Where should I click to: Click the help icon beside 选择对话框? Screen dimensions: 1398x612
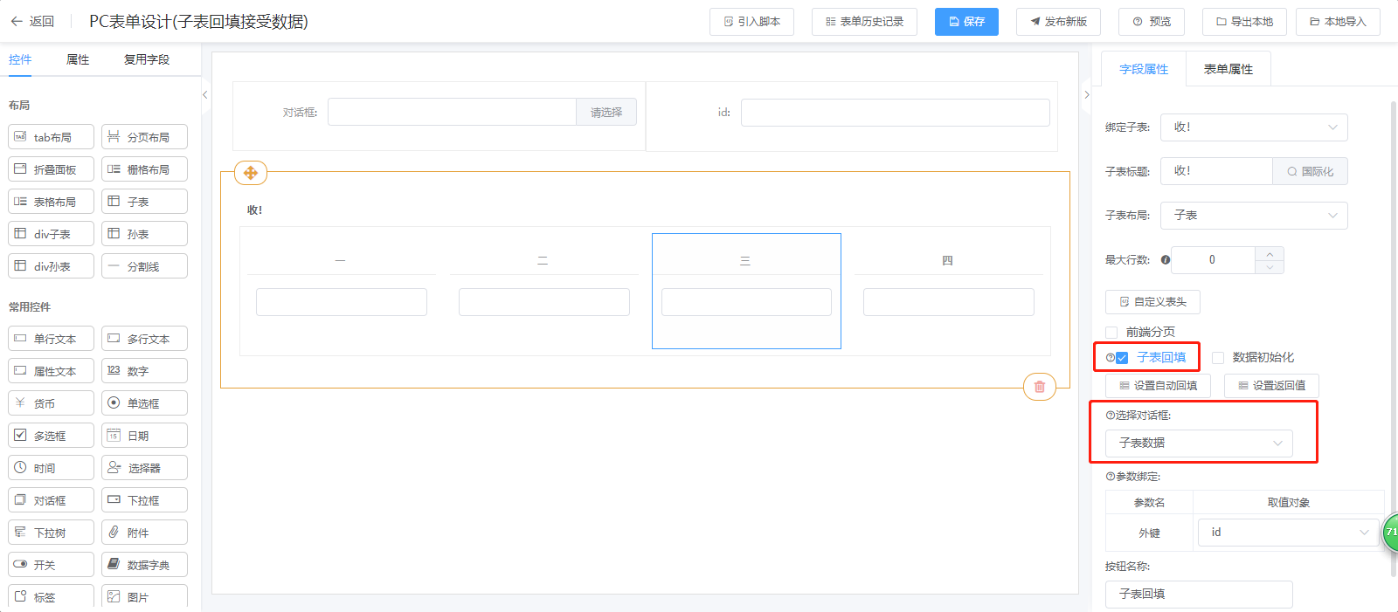coord(1110,416)
